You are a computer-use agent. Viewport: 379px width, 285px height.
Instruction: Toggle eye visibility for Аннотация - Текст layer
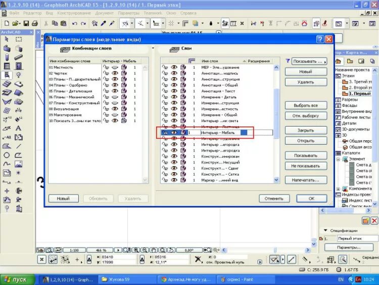(x=174, y=91)
